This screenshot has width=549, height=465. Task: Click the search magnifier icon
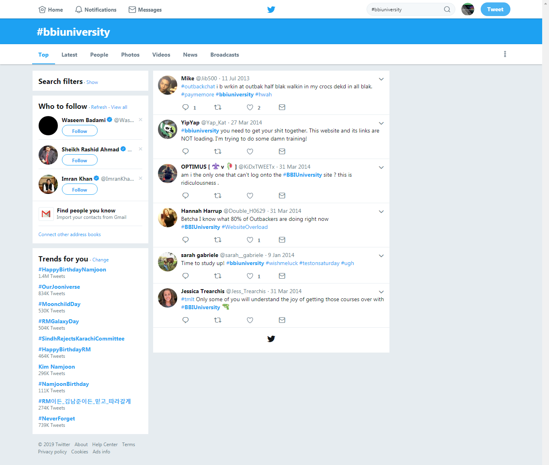click(x=447, y=9)
